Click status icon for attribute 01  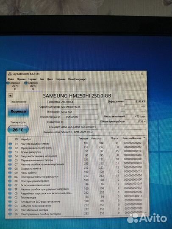10,144
